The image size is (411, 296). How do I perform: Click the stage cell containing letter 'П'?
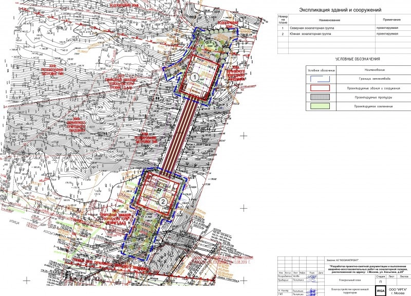tap(380, 282)
